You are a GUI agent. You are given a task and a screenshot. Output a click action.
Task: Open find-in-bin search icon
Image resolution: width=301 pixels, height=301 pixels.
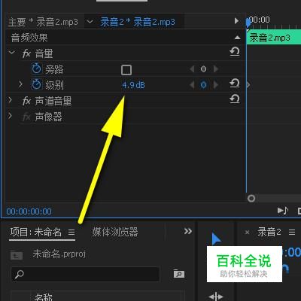tap(179, 274)
